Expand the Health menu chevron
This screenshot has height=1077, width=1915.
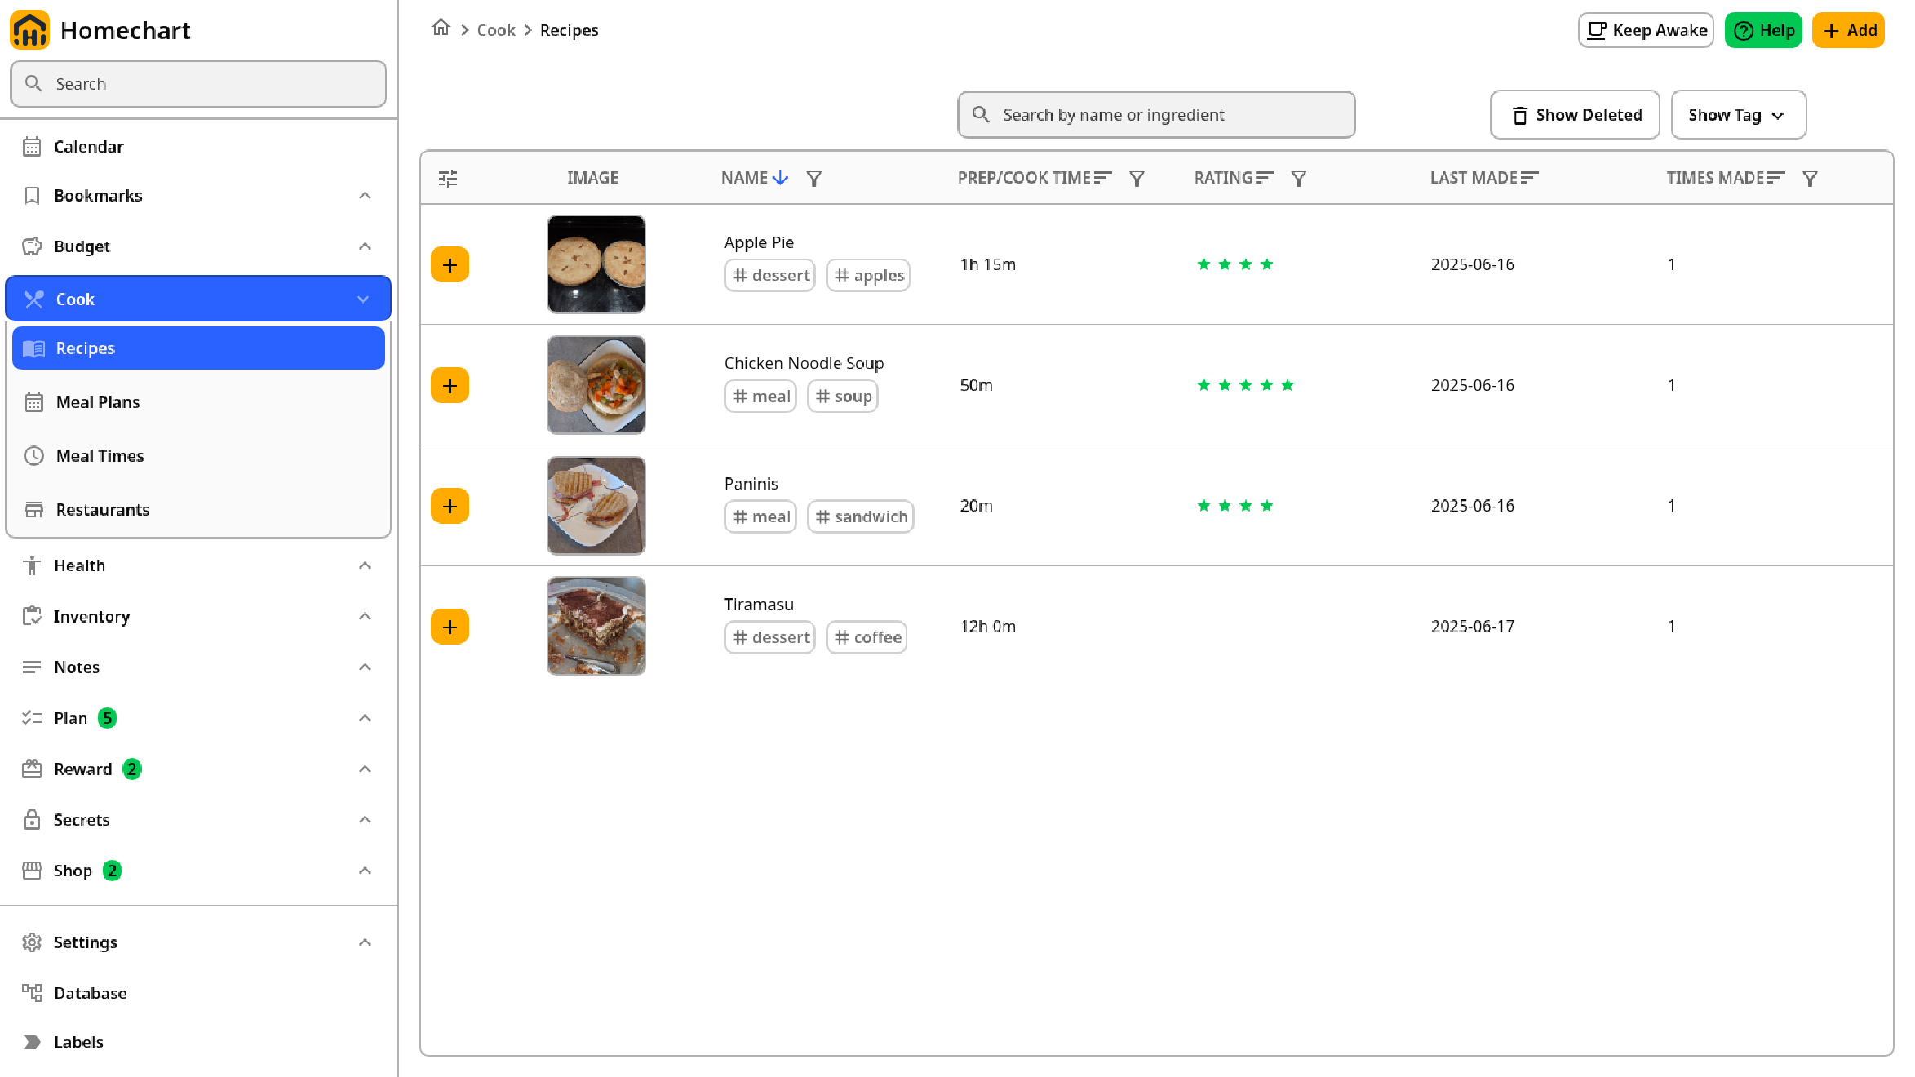365,565
